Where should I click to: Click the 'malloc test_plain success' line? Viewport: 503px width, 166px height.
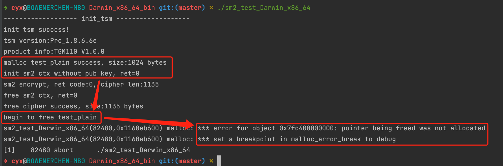85,62
